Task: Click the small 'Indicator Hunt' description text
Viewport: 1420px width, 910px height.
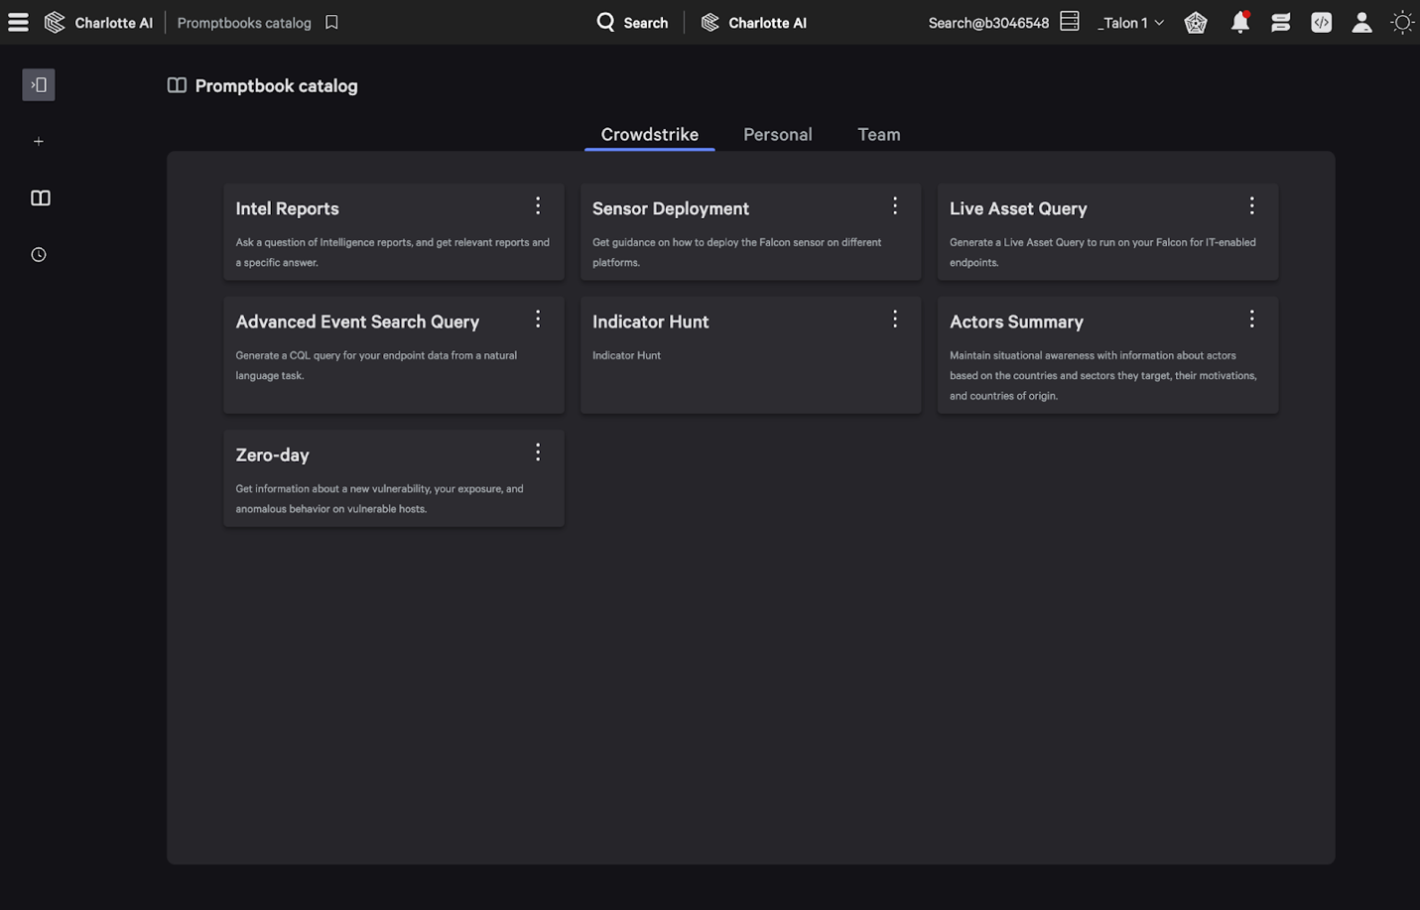Action: pyautogui.click(x=626, y=355)
